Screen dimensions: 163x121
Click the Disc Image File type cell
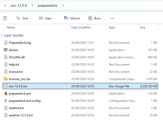[119, 86]
